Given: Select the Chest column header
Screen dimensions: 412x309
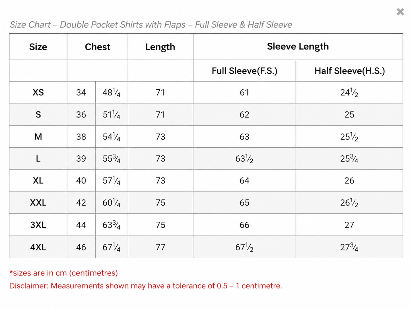Looking at the screenshot, I should tap(97, 47).
